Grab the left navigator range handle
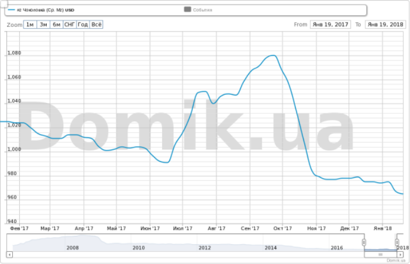410x264 pixels. point(364,243)
